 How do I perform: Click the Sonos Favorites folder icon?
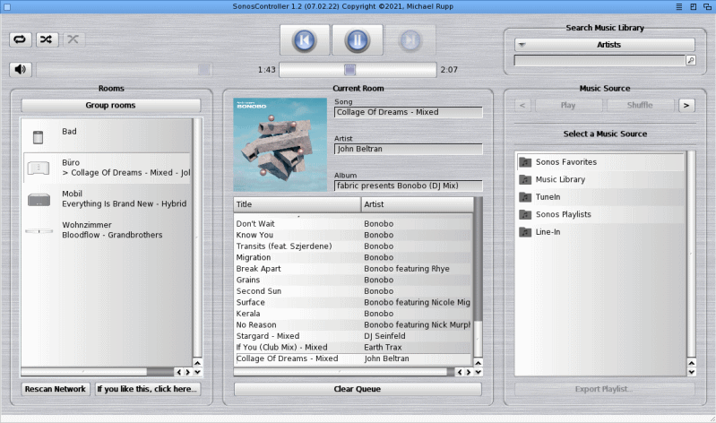tap(525, 162)
